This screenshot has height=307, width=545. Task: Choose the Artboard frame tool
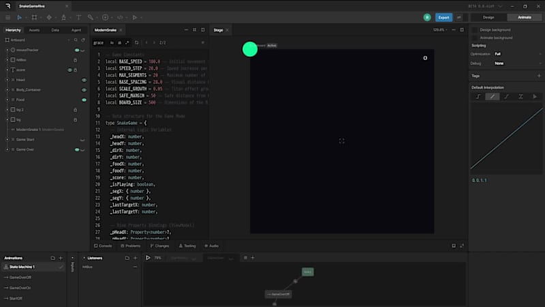point(34,18)
